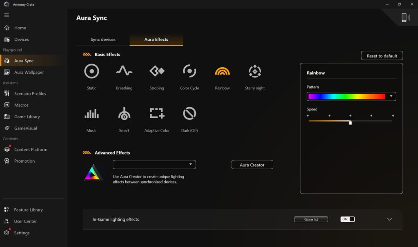Screen dimensions: 418x247
Task: Click the Game Library sidebar icon
Action: [x=7, y=117]
